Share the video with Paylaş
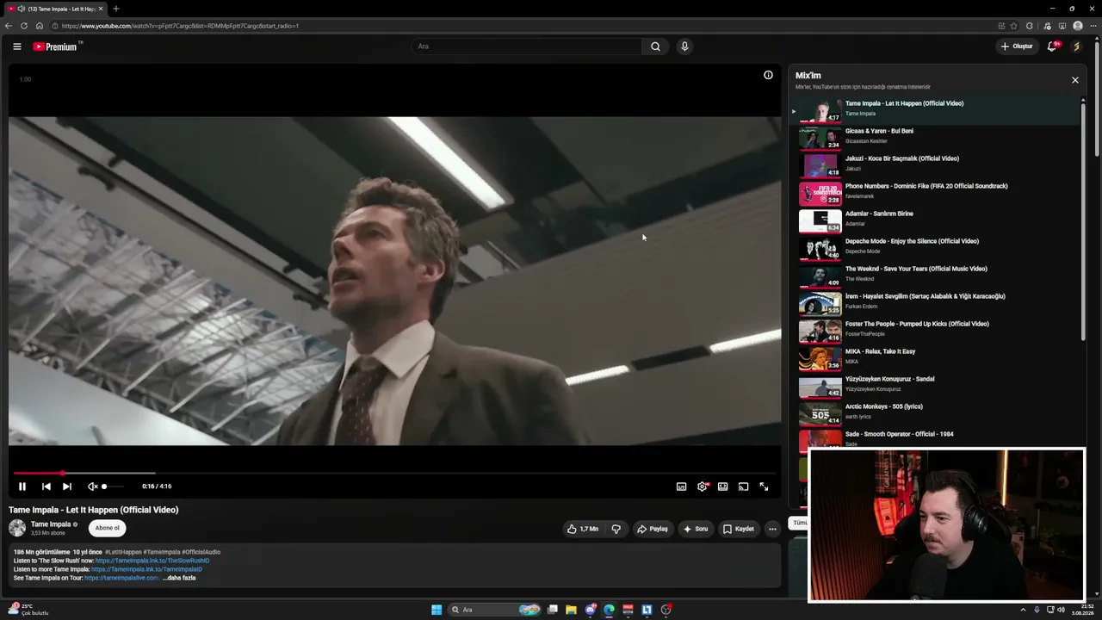This screenshot has height=620, width=1102. click(653, 529)
